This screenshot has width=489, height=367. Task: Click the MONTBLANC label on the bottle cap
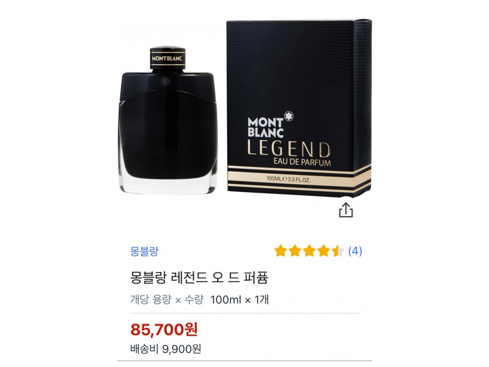click(167, 59)
